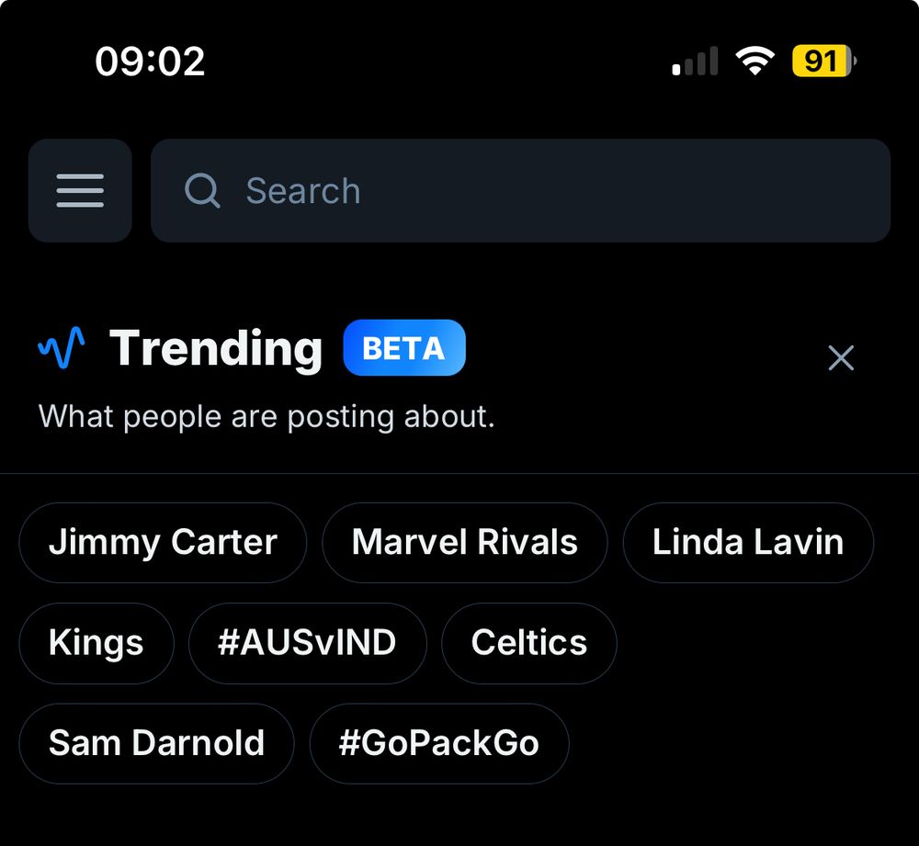
Task: Open the Kings trending topic
Action: coord(96,642)
